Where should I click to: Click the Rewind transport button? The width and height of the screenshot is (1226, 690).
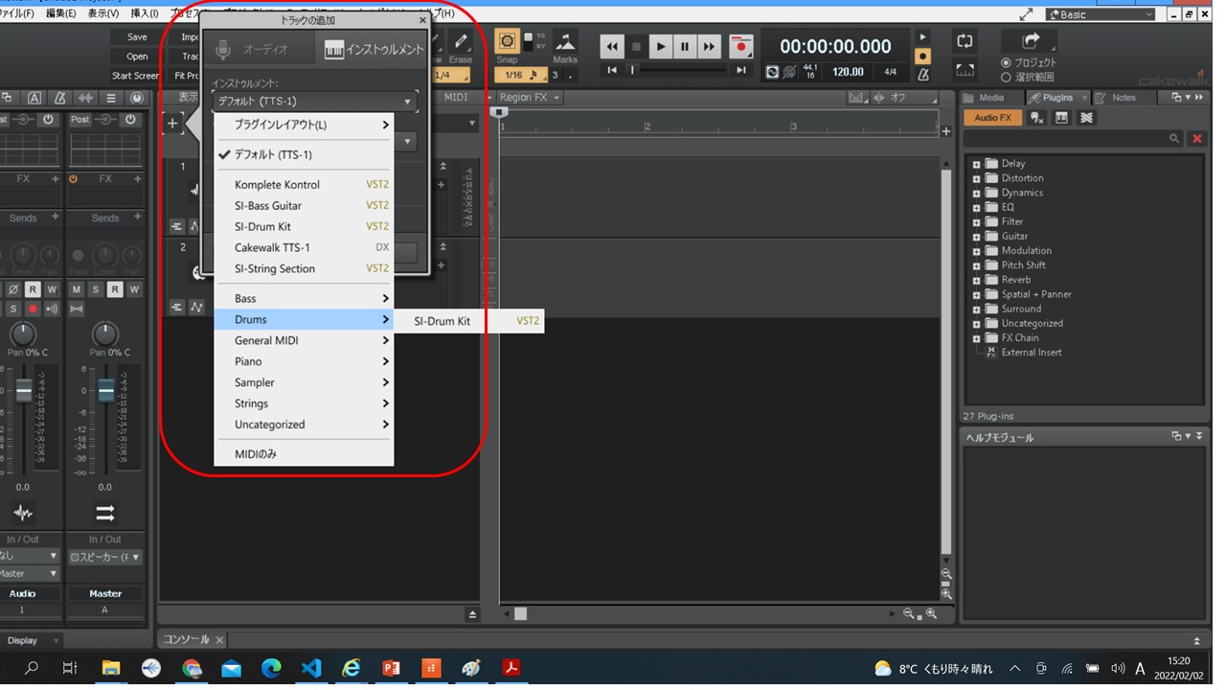coord(612,46)
